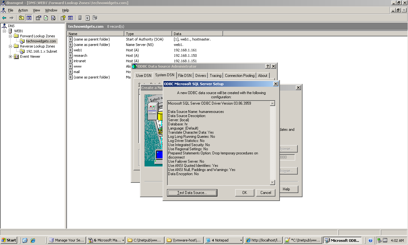408x245 pixels.
Task: Select the web1 host record icon
Action: [x=71, y=50]
